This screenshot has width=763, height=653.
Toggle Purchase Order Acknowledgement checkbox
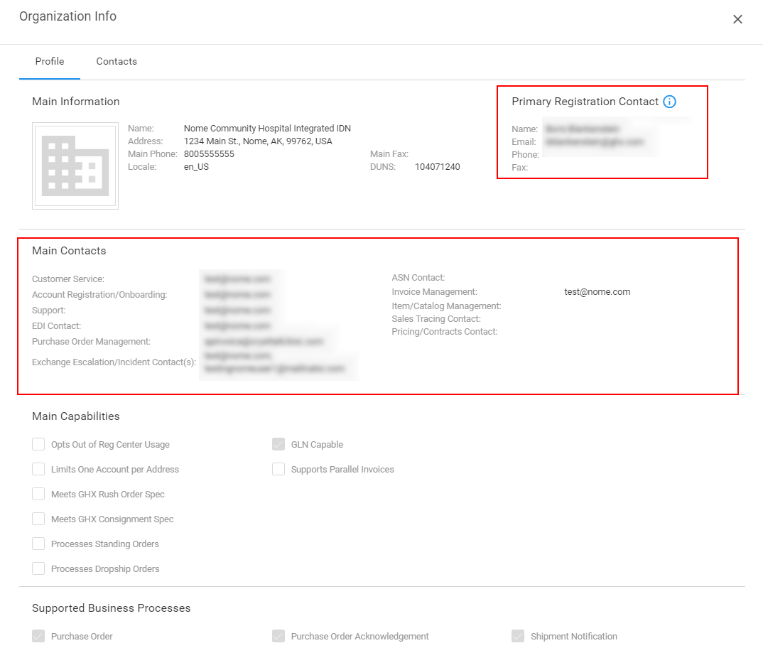(278, 637)
